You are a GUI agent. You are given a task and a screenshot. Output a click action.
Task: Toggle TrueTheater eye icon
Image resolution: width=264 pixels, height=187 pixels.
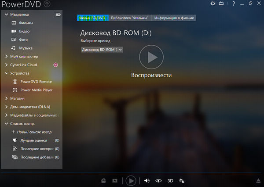(x=158, y=180)
